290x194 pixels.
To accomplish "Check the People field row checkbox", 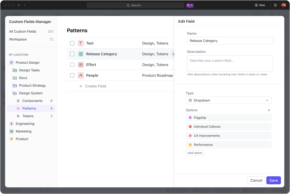I will pyautogui.click(x=72, y=75).
